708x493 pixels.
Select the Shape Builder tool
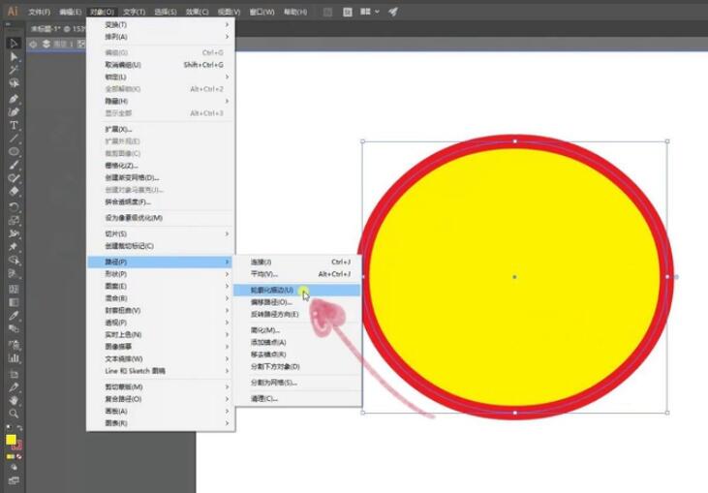click(14, 260)
